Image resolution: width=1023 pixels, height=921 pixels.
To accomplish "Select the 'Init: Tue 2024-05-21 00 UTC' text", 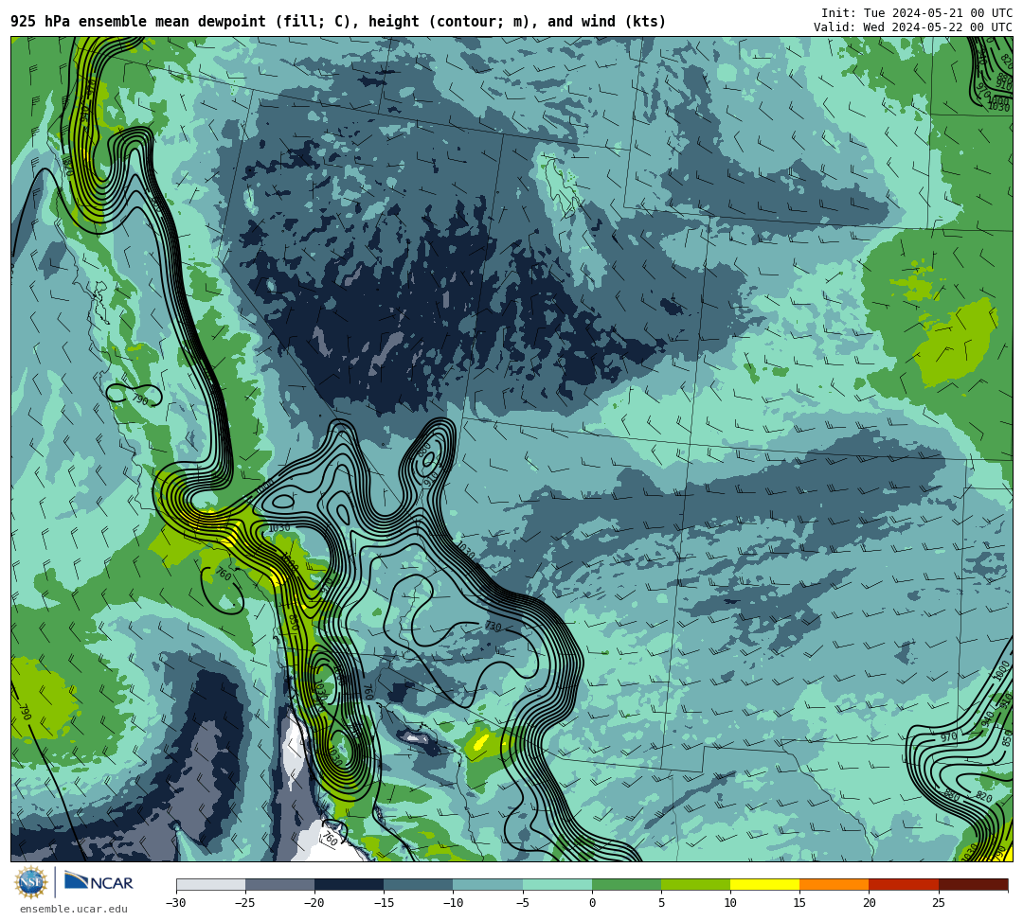I will (917, 13).
